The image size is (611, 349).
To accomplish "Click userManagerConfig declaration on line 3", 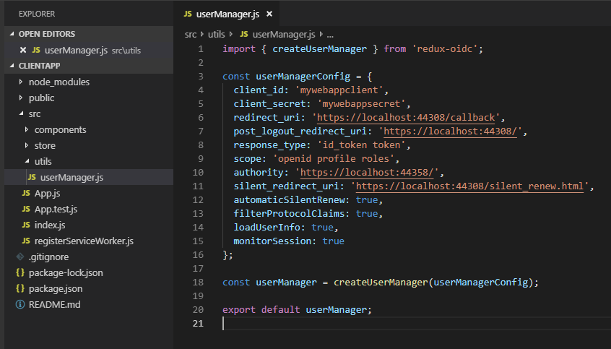I will pos(303,77).
